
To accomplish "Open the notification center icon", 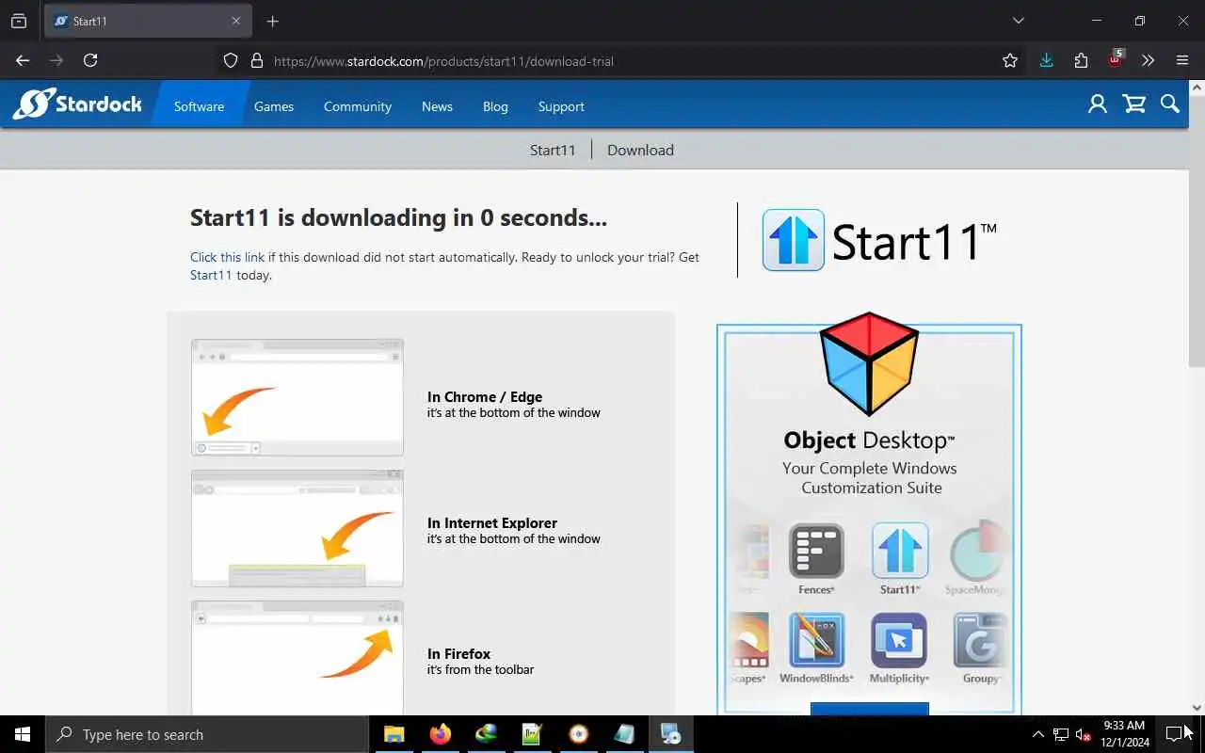I will 1174,734.
